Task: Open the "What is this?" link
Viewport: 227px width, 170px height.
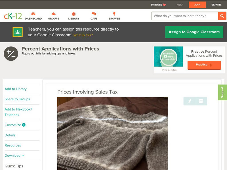Action: point(83,35)
